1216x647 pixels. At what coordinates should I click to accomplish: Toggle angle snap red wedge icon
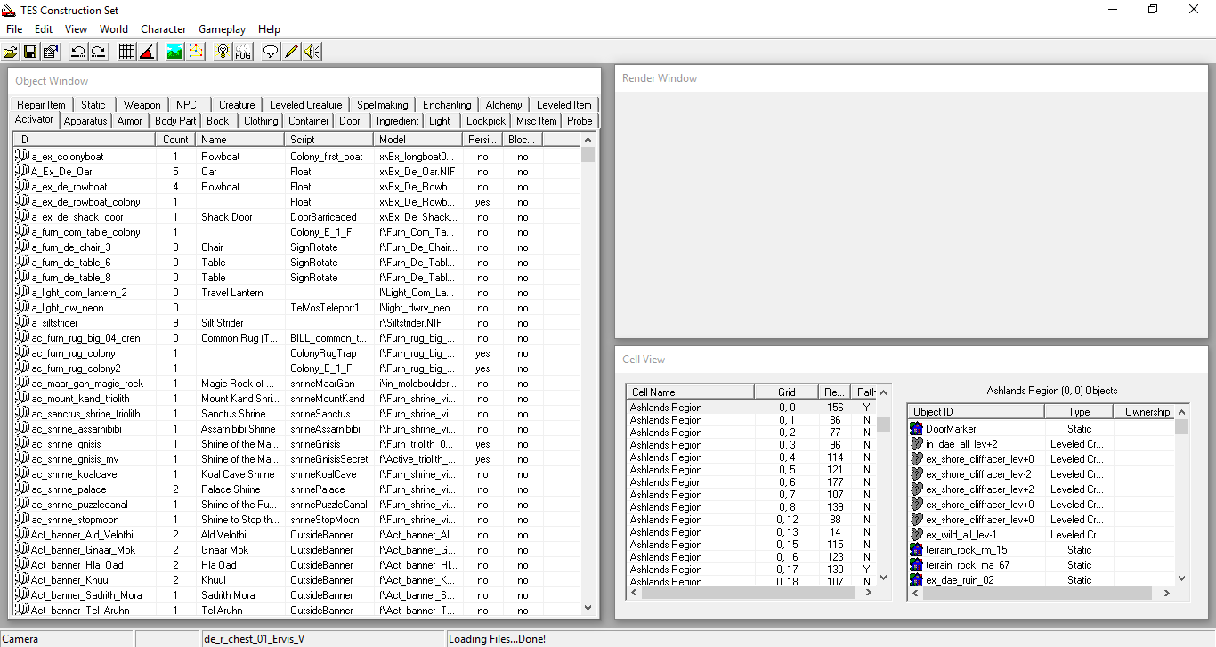tap(147, 52)
